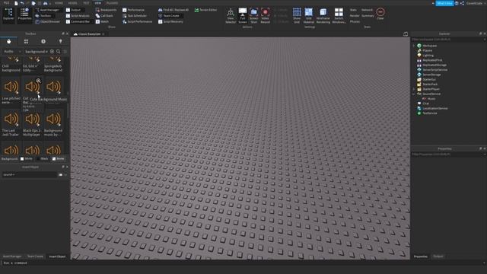Switch to Toolbox Recent tab
The image size is (487, 274).
click(43, 41)
